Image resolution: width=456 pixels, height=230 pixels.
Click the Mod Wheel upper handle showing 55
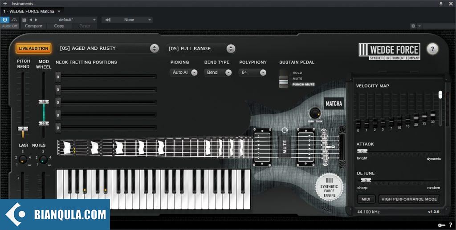click(x=44, y=101)
